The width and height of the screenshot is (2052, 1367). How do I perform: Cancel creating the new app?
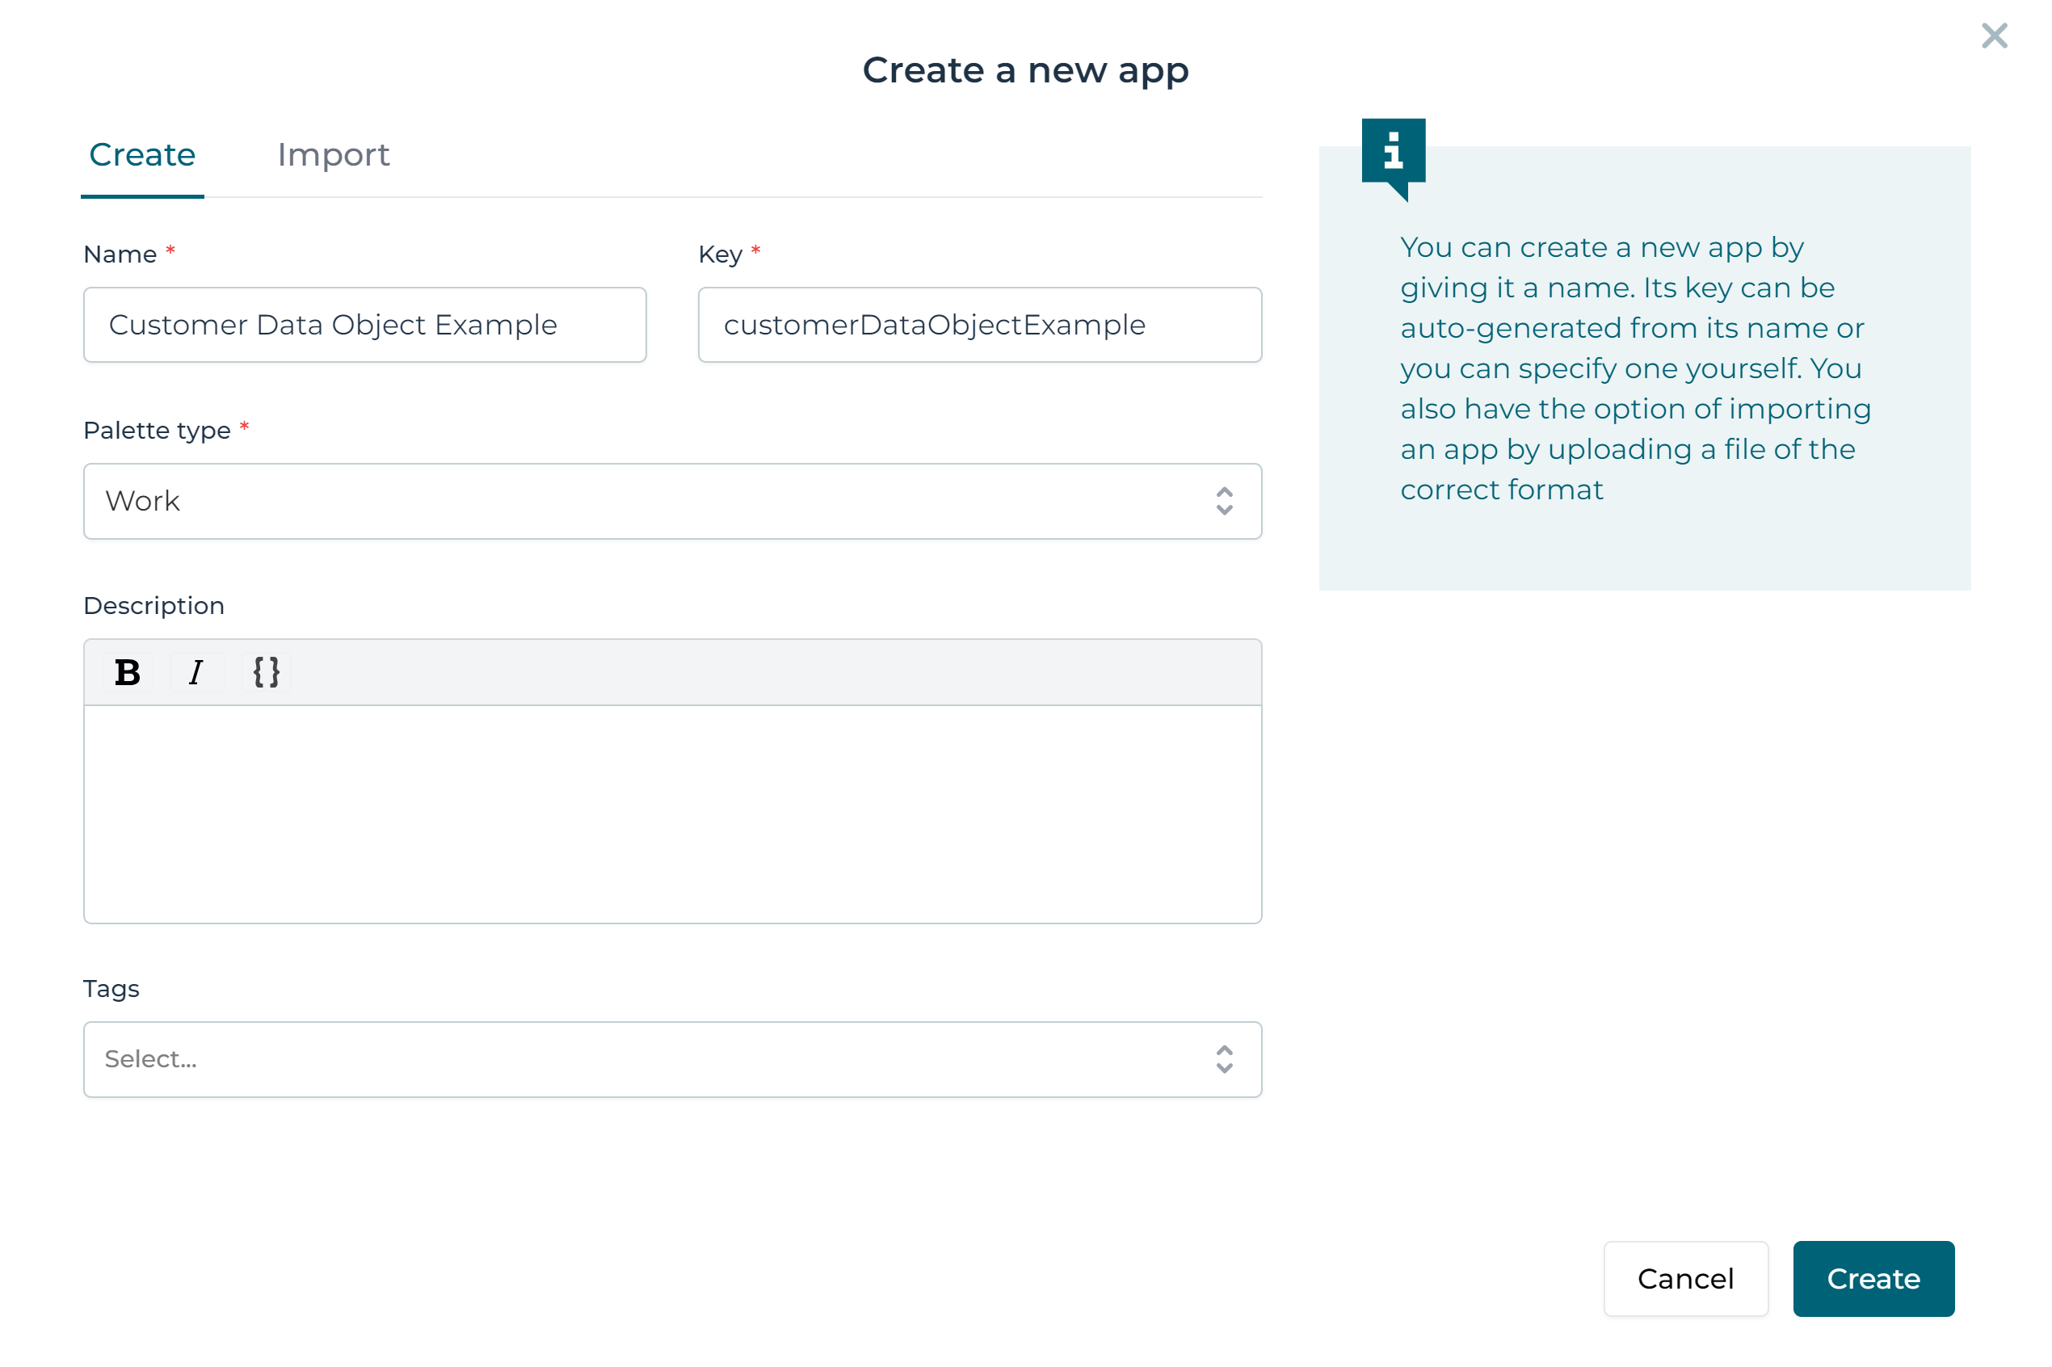tap(1685, 1278)
